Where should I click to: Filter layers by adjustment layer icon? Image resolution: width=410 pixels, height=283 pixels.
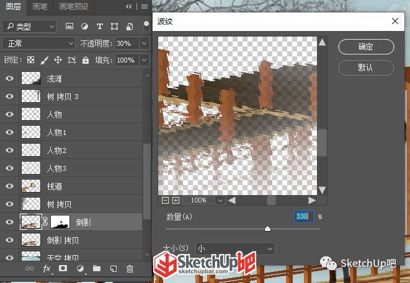pos(84,26)
